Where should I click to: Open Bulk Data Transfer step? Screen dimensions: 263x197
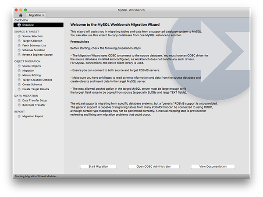click(x=34, y=105)
